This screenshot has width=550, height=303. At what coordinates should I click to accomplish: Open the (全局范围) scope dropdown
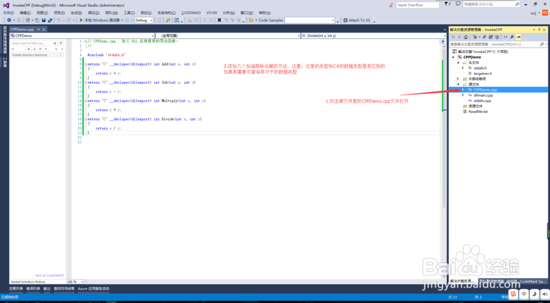coord(228,36)
